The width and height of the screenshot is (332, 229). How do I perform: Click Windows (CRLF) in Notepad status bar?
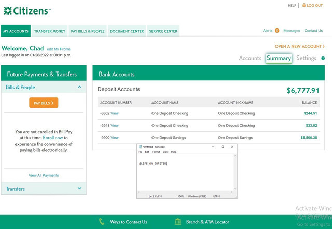point(197,196)
